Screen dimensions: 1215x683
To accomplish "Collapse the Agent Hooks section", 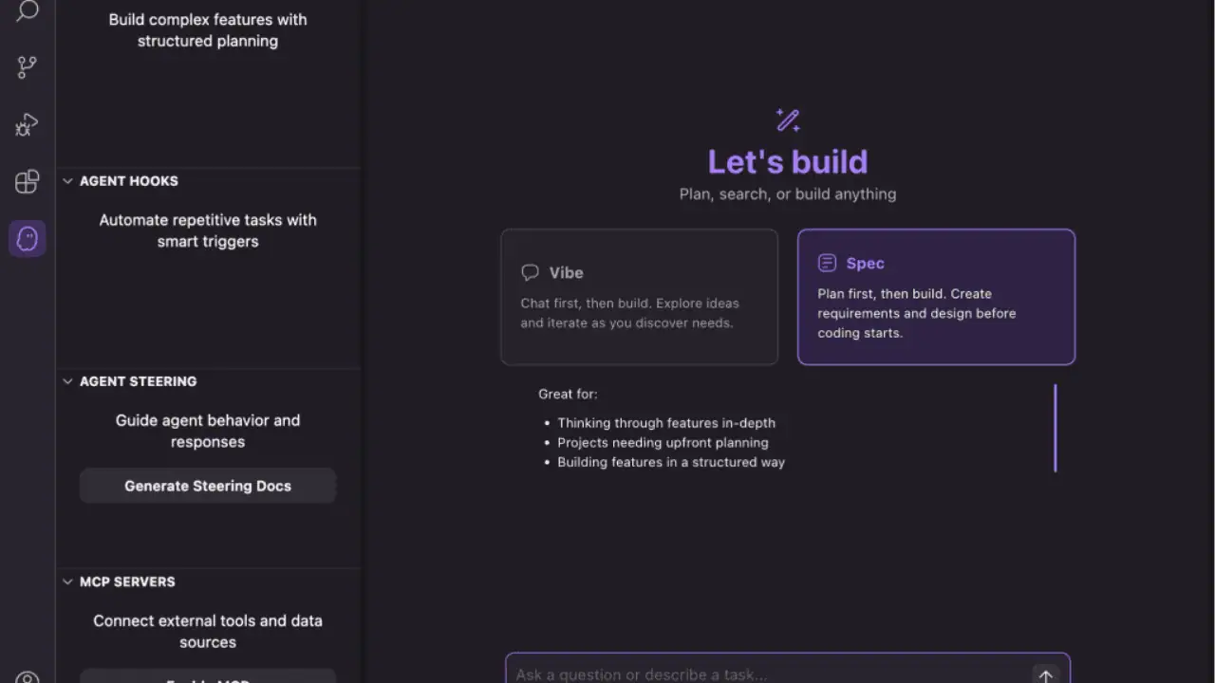I will (67, 181).
